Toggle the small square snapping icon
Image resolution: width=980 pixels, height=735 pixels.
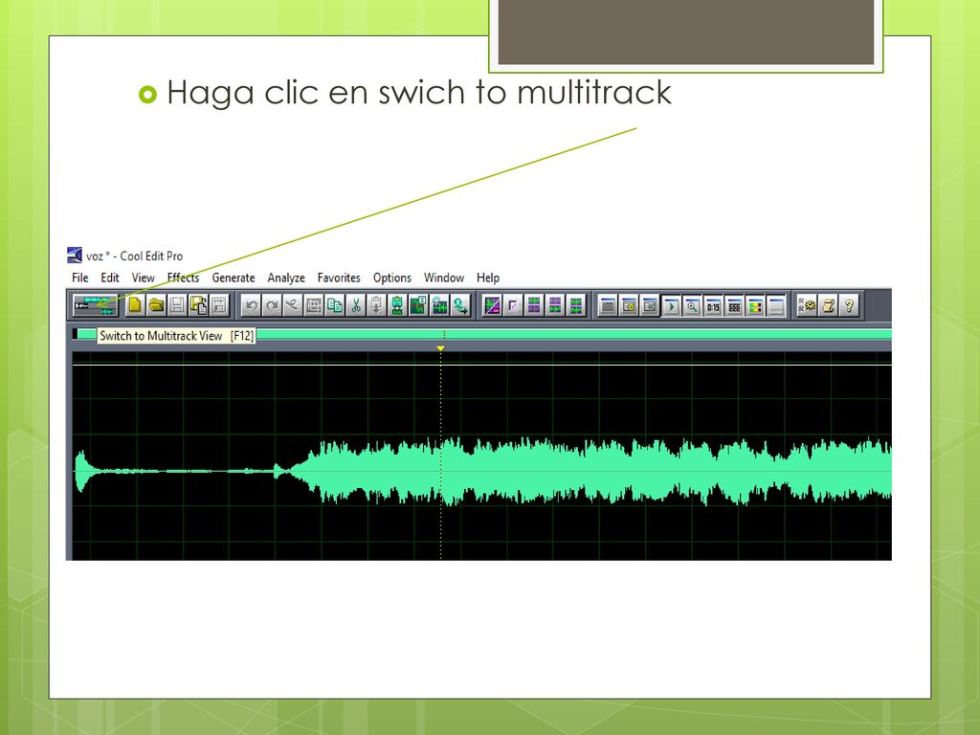tap(513, 305)
